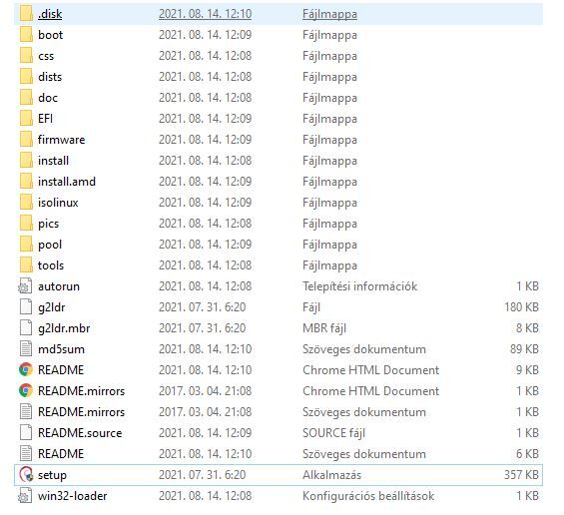This screenshot has height=515, width=564.
Task: Select the win32-loader file name
Action: [x=73, y=496]
